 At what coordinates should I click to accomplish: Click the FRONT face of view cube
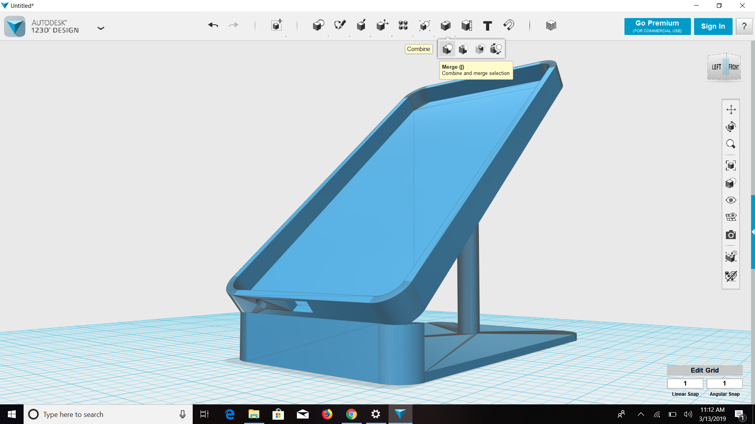[734, 67]
